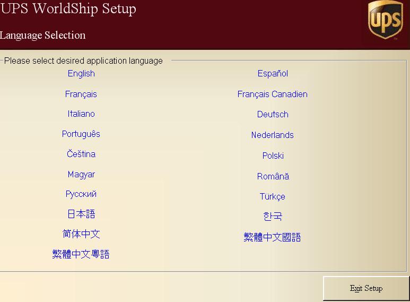Image resolution: width=410 pixels, height=302 pixels.
Task: Choose Română language link
Action: 273,176
